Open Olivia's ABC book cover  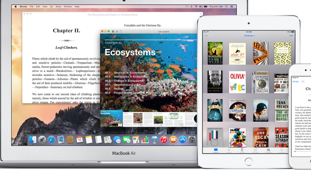pos(237,82)
